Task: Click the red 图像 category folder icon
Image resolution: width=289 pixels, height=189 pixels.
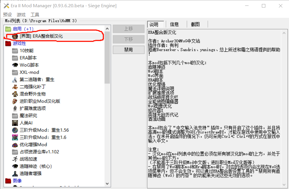Action: (8, 181)
